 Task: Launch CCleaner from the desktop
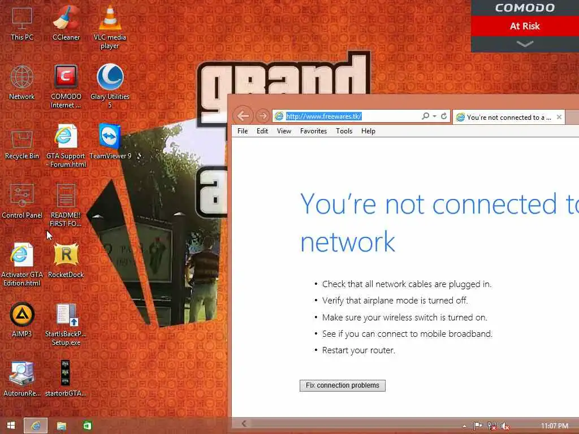(x=66, y=23)
